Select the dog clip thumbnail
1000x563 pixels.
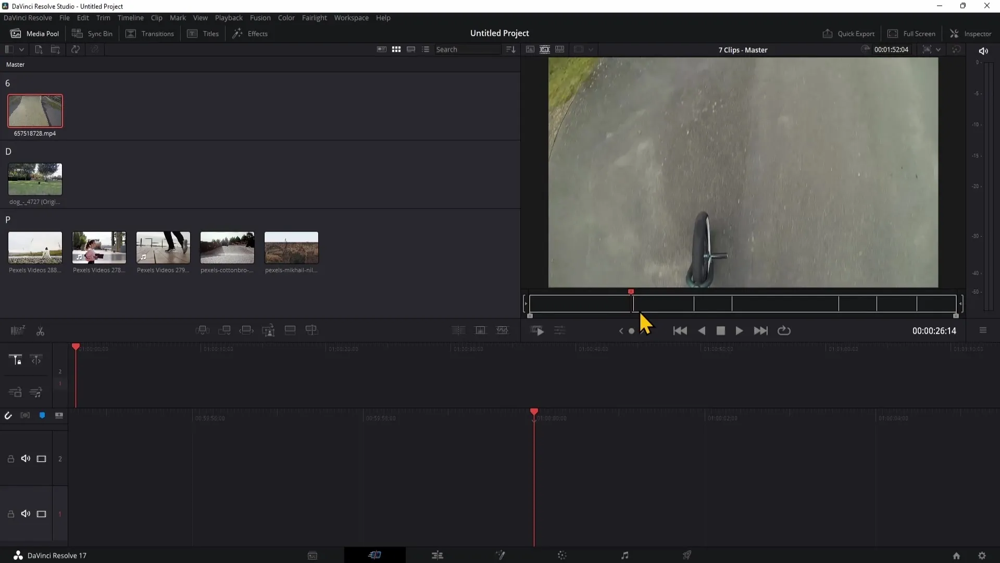coord(35,179)
